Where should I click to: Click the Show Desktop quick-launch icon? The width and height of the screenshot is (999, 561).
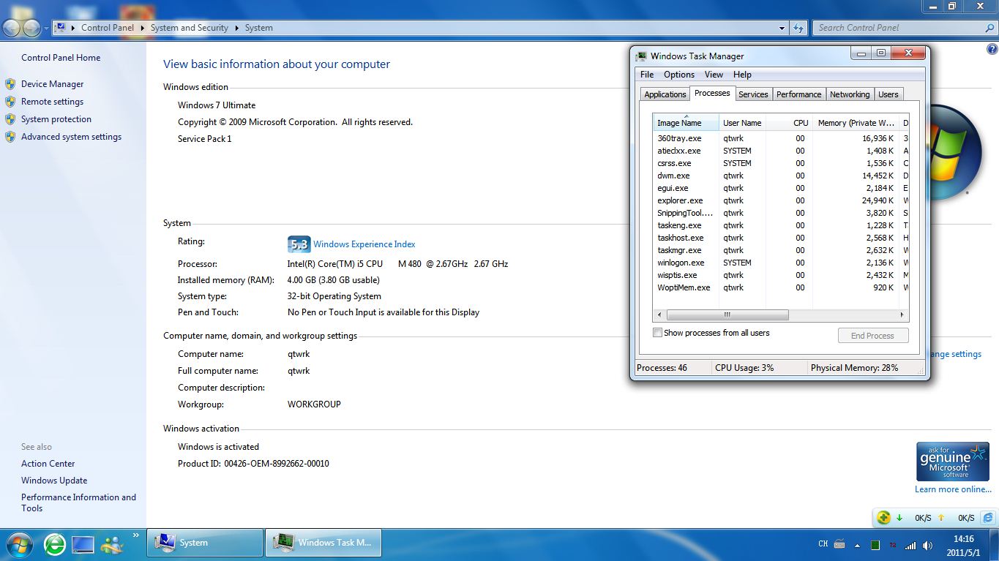tap(83, 543)
